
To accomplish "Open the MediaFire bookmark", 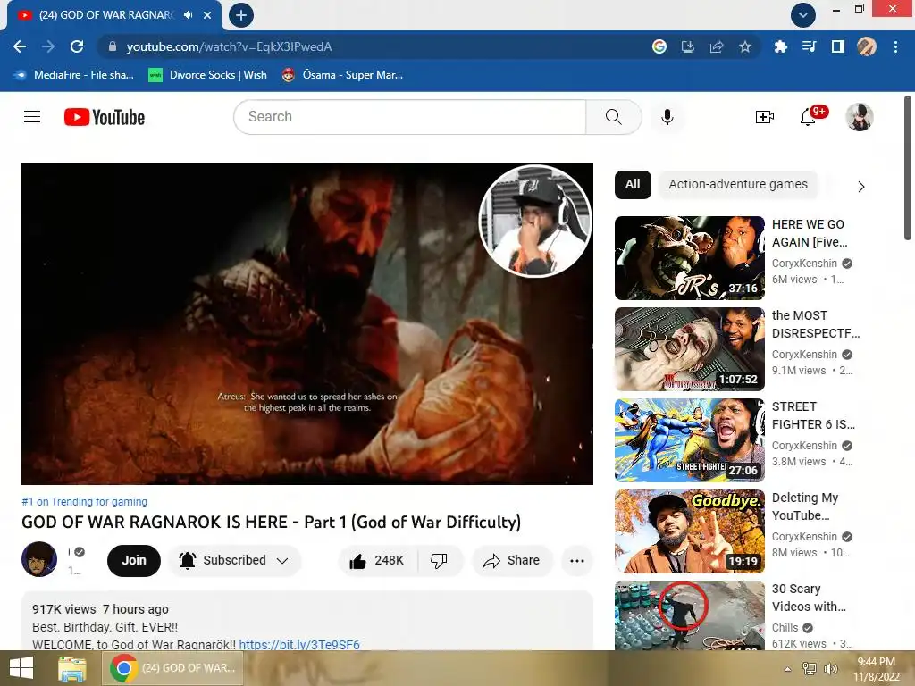I will click(75, 75).
